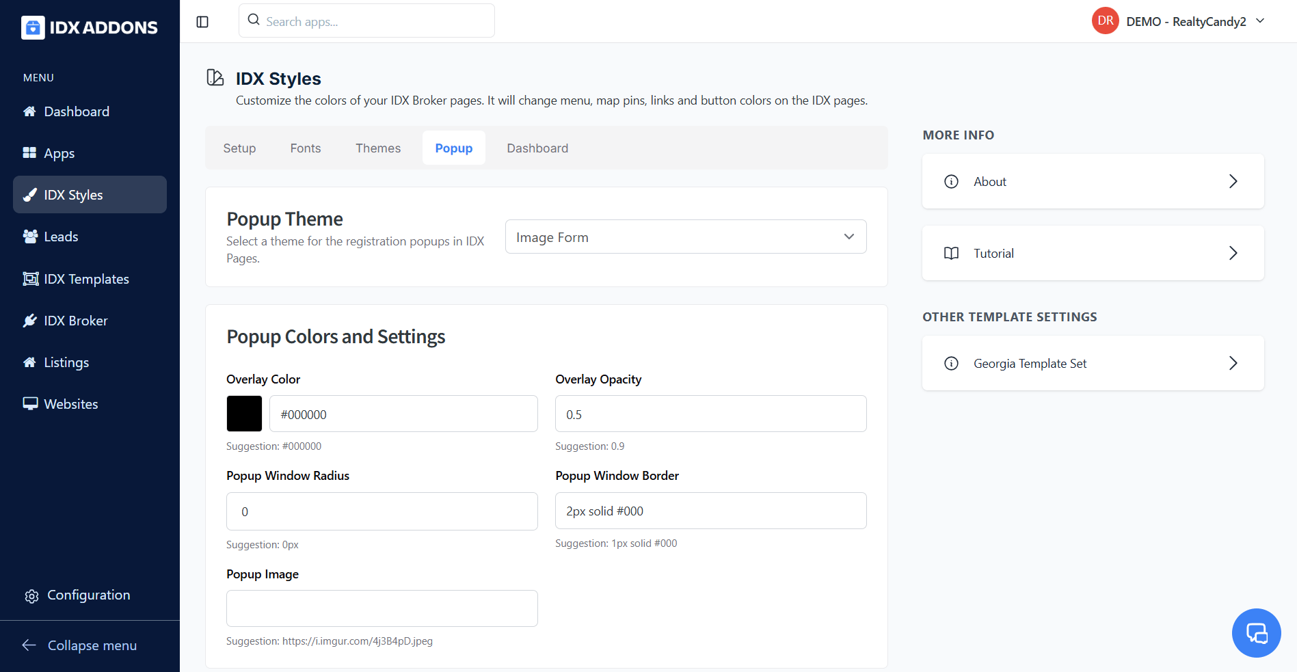Open the Georgia Template Set settings
Screen dimensions: 1297x672
click(1093, 363)
